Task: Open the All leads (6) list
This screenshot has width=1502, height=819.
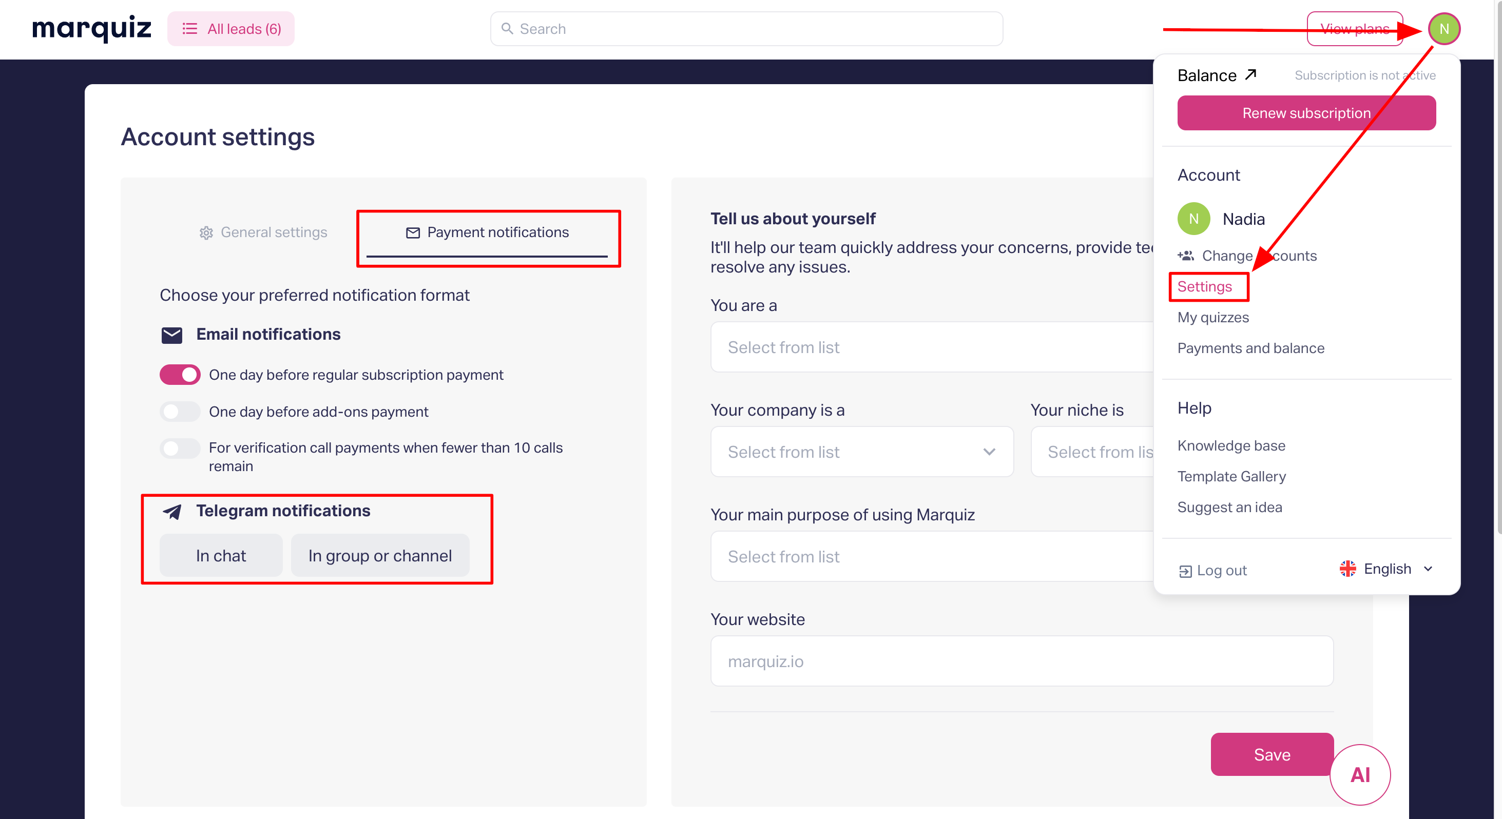Action: pyautogui.click(x=231, y=29)
